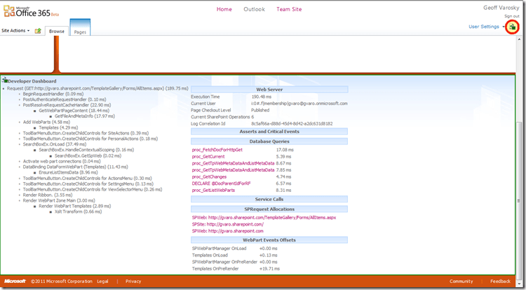The height and width of the screenshot is (290, 526).
Task: Open the proc_FetchDocForHttpGet query link
Action: (x=217, y=150)
